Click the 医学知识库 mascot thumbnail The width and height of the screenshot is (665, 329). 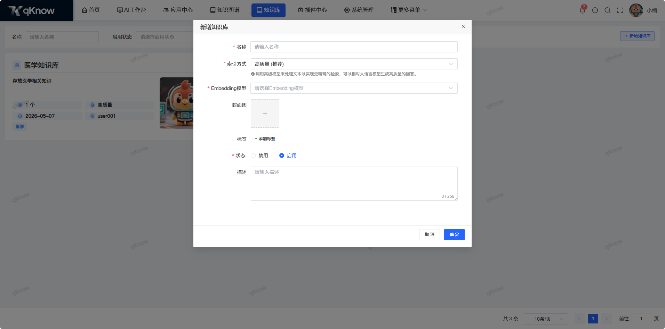(177, 103)
